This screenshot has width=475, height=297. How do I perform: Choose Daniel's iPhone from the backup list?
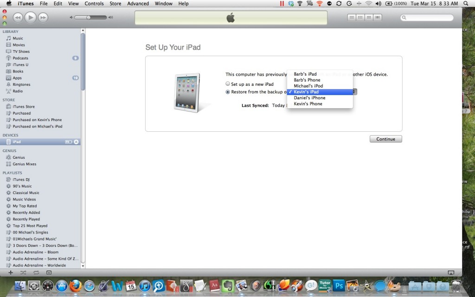309,98
